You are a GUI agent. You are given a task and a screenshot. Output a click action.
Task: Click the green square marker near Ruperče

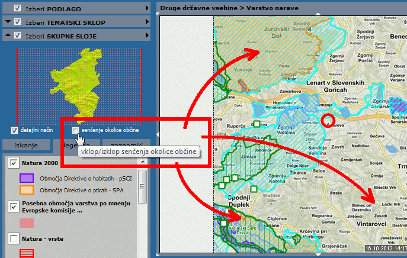[257, 124]
